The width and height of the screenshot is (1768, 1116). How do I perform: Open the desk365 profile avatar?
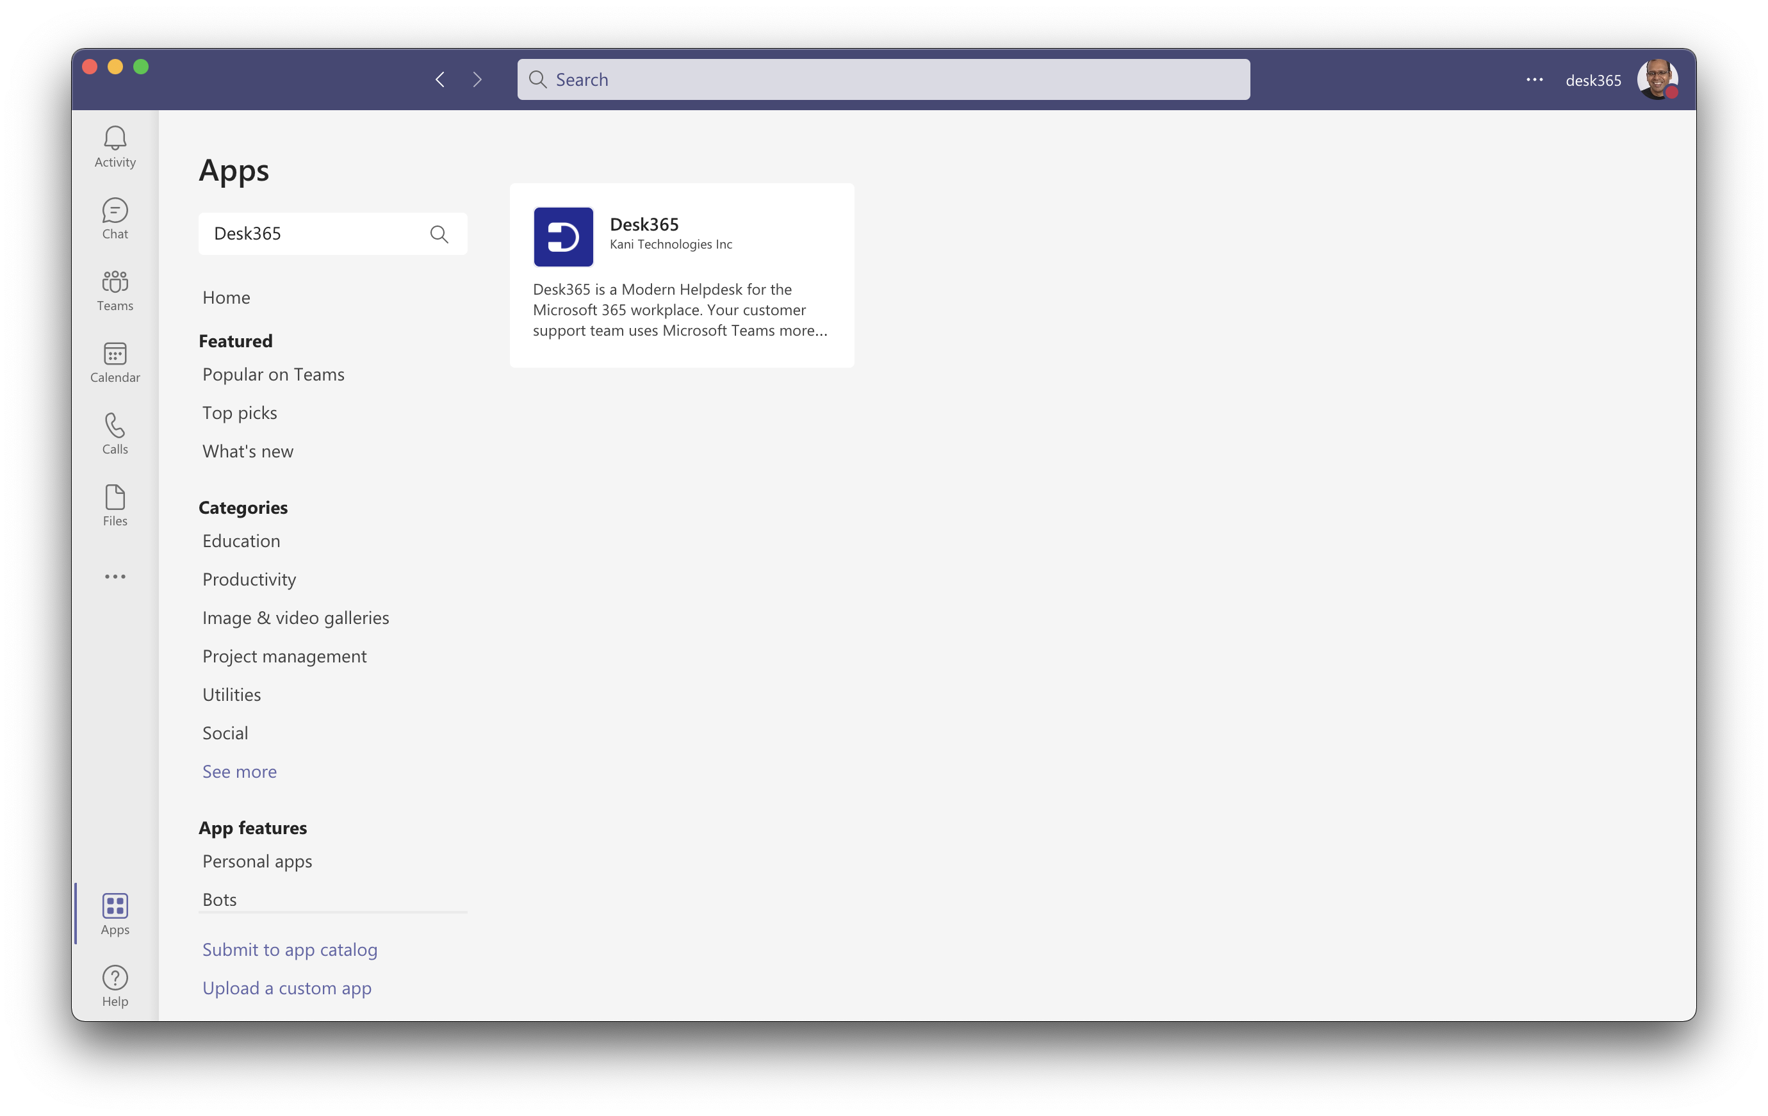click(1657, 79)
